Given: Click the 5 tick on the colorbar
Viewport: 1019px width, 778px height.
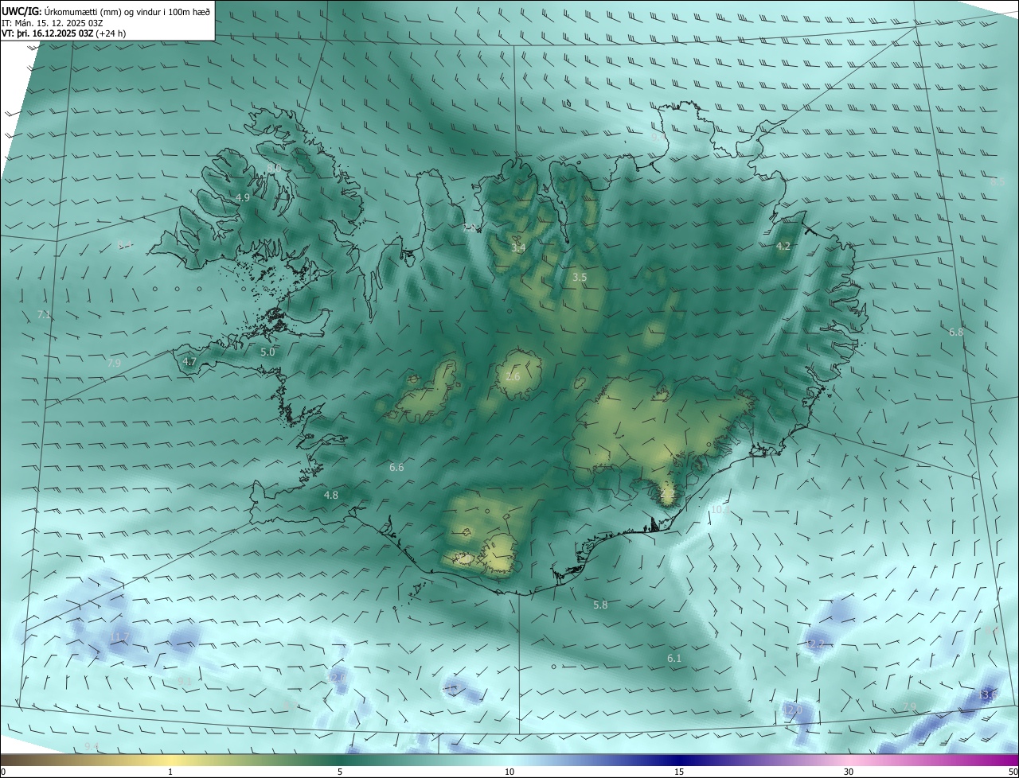Looking at the screenshot, I should [x=340, y=772].
